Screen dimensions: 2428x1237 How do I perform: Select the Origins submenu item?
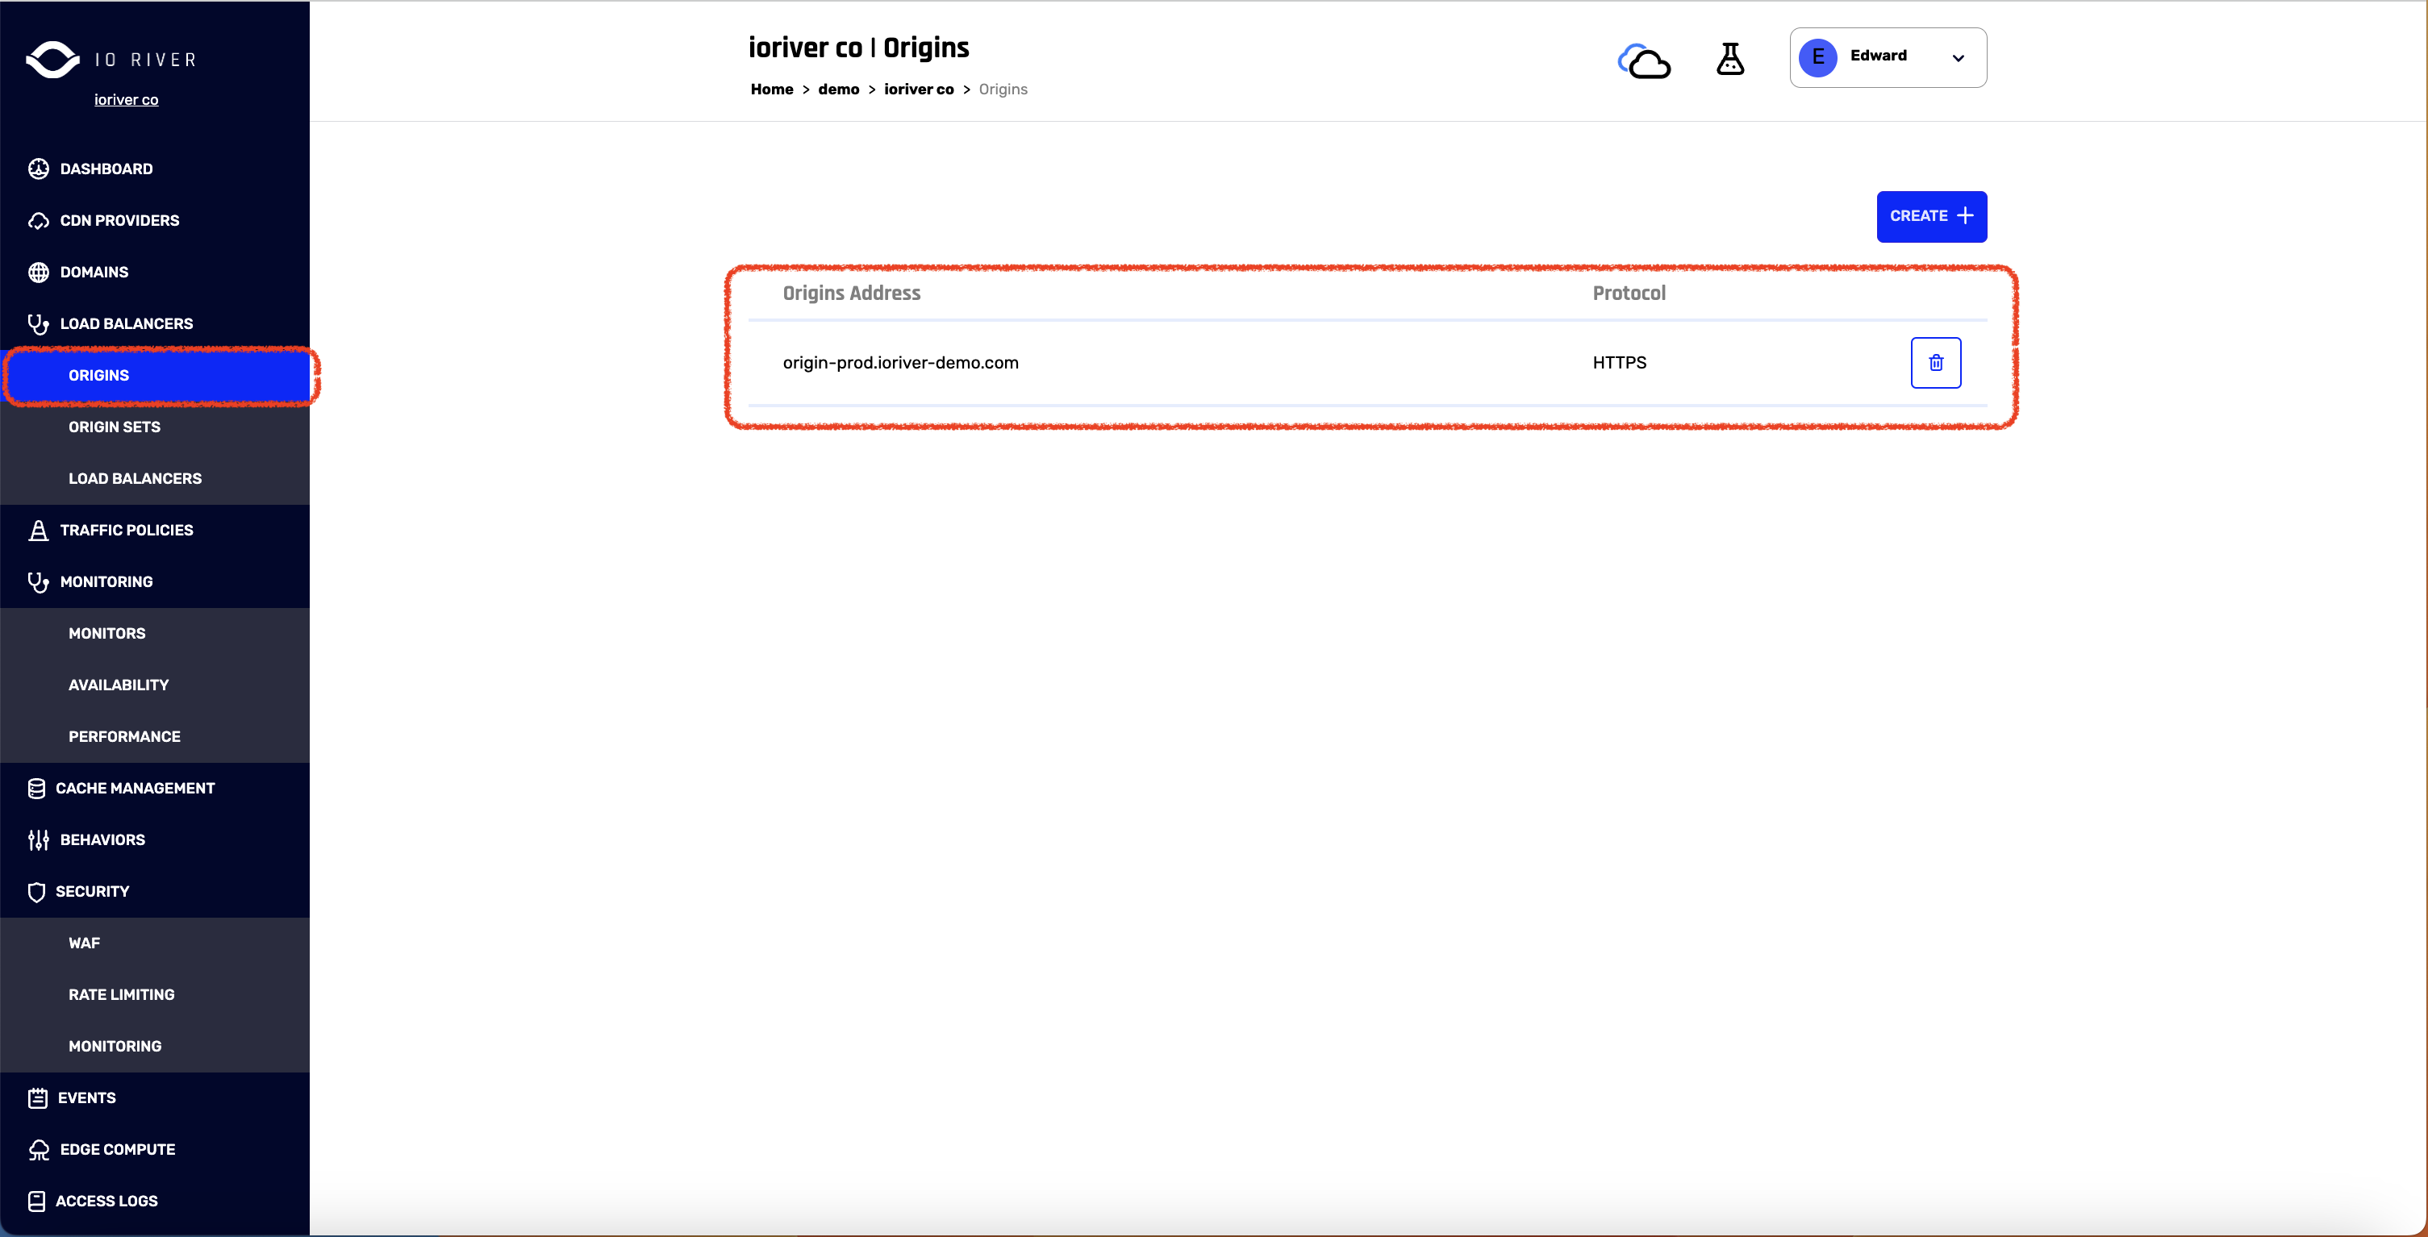(156, 375)
